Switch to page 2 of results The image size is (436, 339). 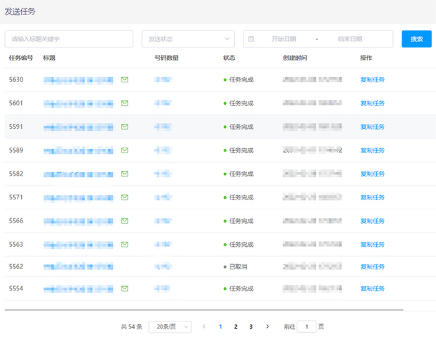235,327
